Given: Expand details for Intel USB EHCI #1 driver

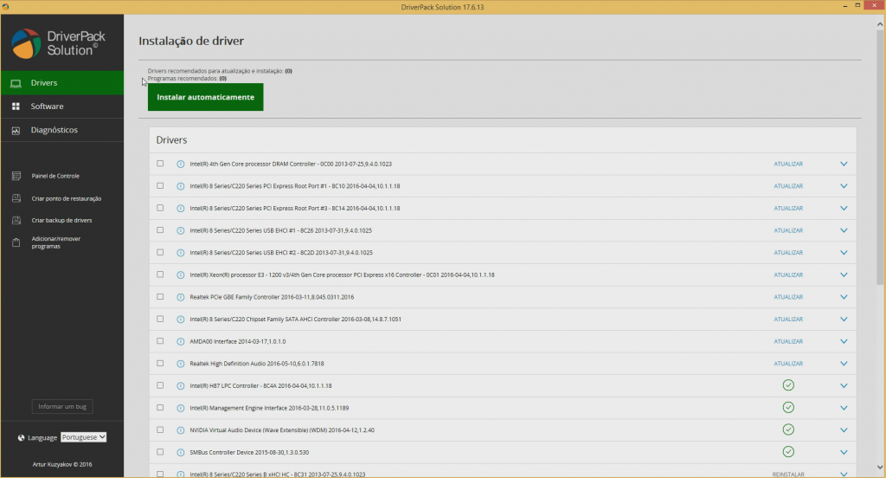Looking at the screenshot, I should coord(844,230).
